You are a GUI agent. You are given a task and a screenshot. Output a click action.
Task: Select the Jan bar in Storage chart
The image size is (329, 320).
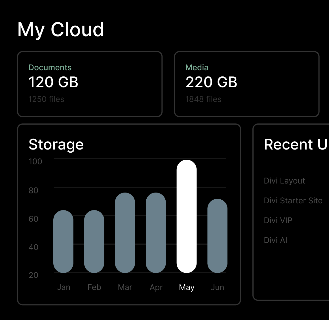63,242
